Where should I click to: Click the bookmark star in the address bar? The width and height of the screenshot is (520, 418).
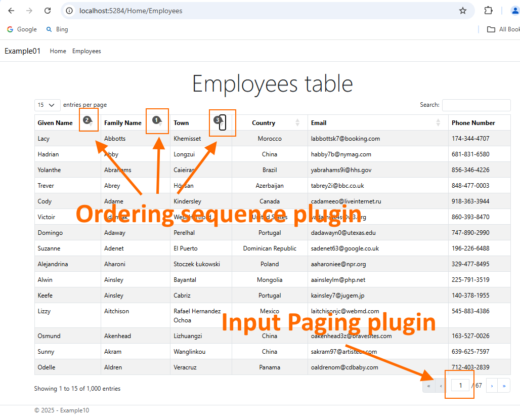click(x=462, y=10)
